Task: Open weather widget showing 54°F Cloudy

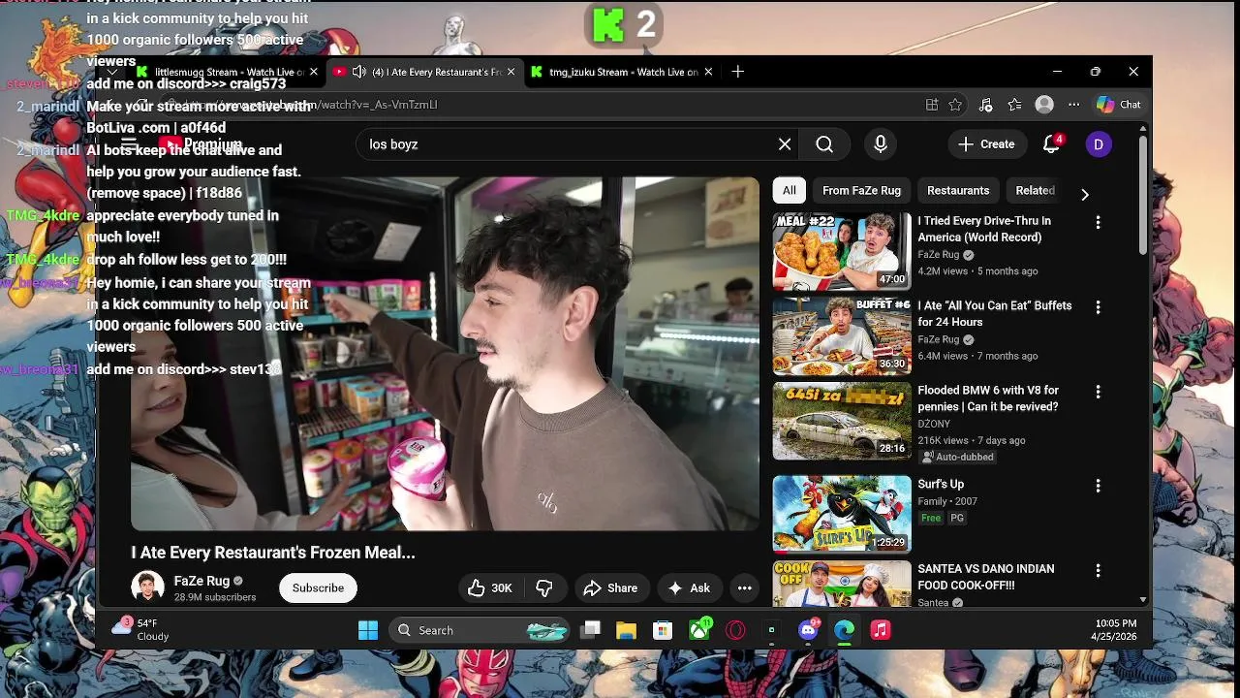Action: point(140,630)
